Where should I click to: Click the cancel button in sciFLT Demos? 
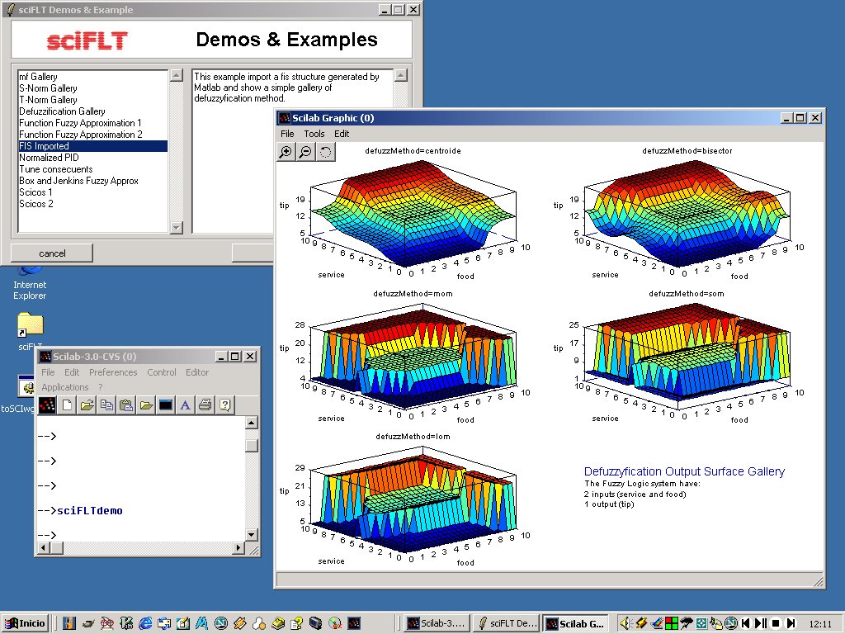point(52,253)
